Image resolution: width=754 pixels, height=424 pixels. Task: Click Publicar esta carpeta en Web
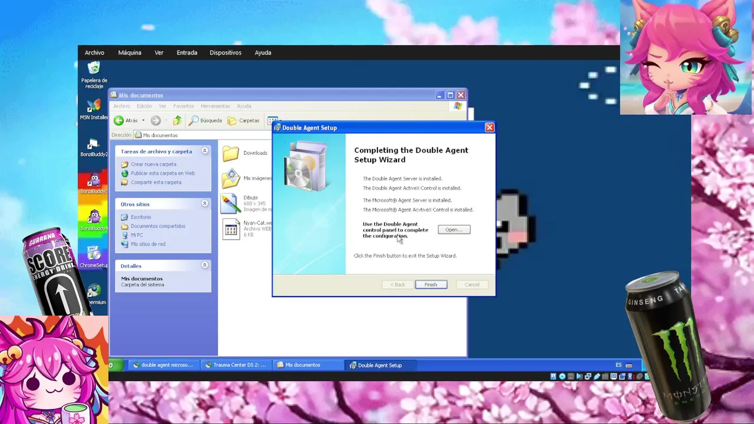coord(163,173)
